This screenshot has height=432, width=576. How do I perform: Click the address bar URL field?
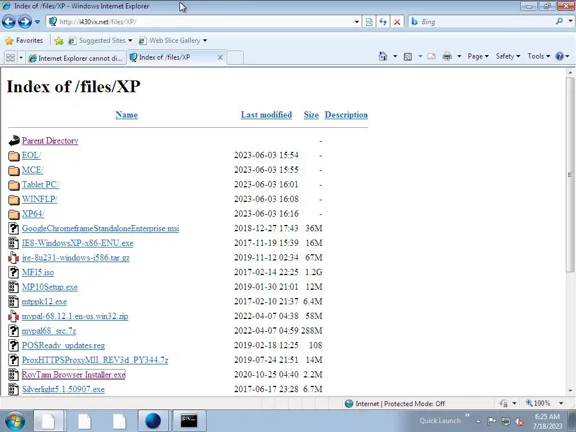[204, 22]
